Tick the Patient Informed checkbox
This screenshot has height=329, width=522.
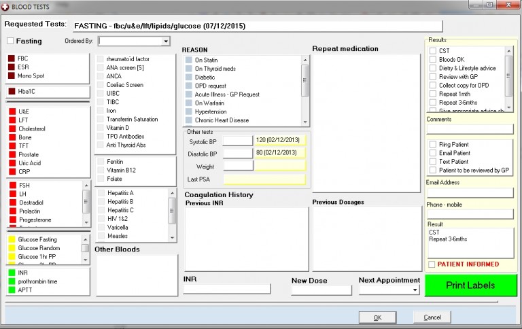[432, 264]
